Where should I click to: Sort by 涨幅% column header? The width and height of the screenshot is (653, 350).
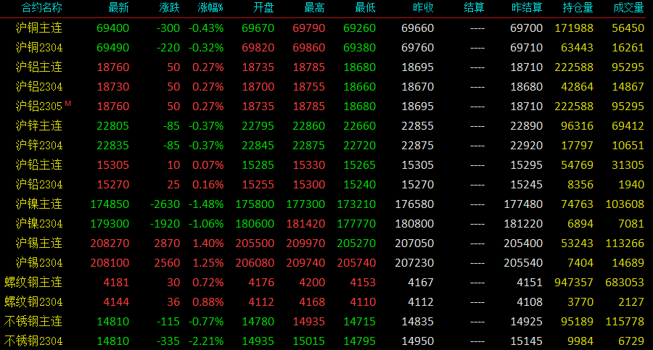pos(210,7)
